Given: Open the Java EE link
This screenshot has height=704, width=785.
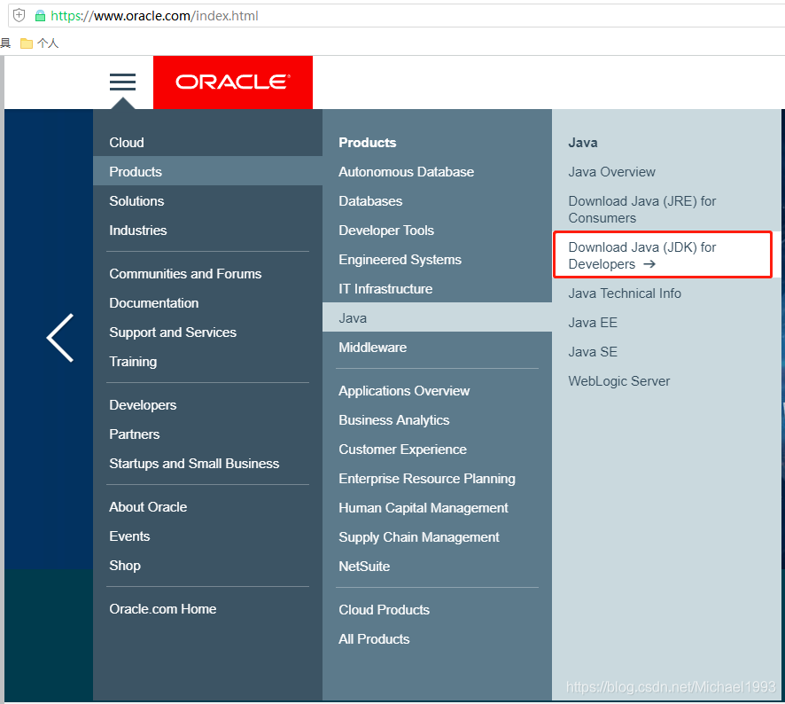Looking at the screenshot, I should 593,322.
